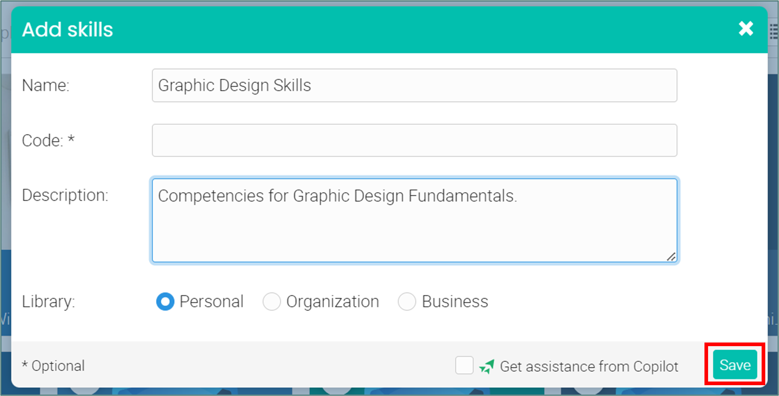Screen dimensions: 779x396
Task: Click the "Add skills" dialog title
Action: 68,29
